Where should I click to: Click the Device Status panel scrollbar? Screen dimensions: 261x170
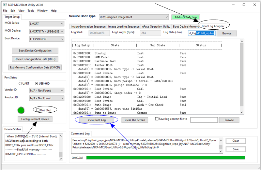coord(60,145)
